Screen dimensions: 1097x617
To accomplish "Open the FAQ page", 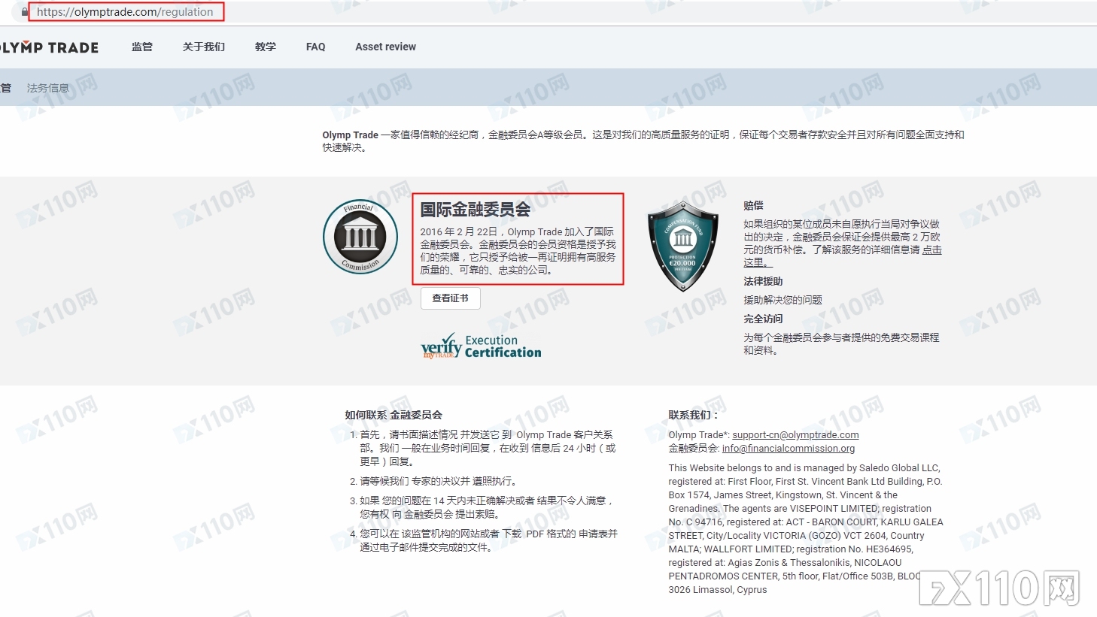I will pyautogui.click(x=315, y=47).
